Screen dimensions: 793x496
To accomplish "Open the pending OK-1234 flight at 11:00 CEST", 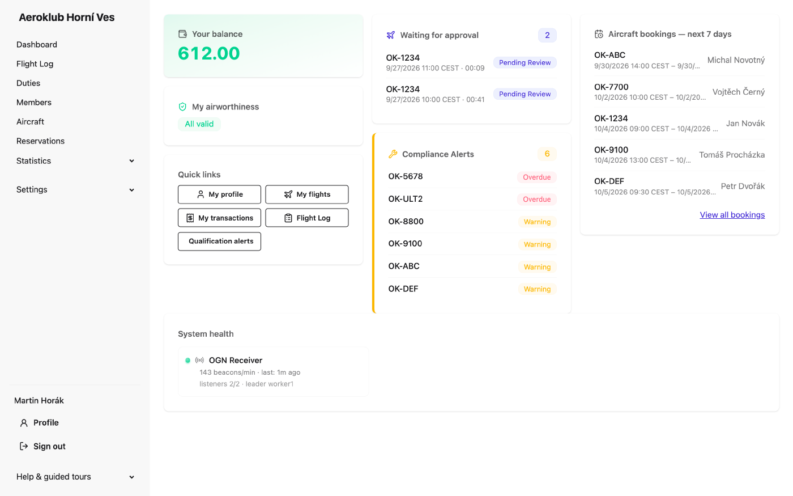I will pos(471,62).
